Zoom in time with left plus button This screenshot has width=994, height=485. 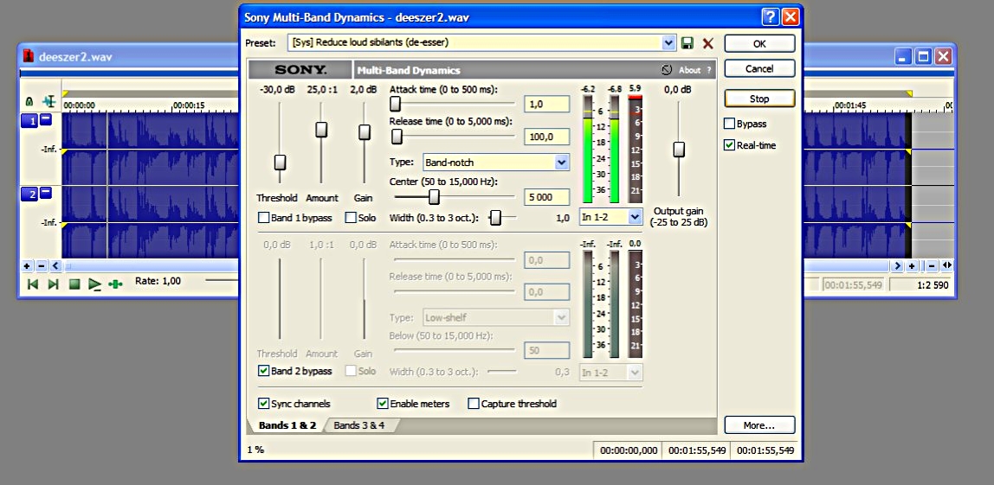[27, 266]
